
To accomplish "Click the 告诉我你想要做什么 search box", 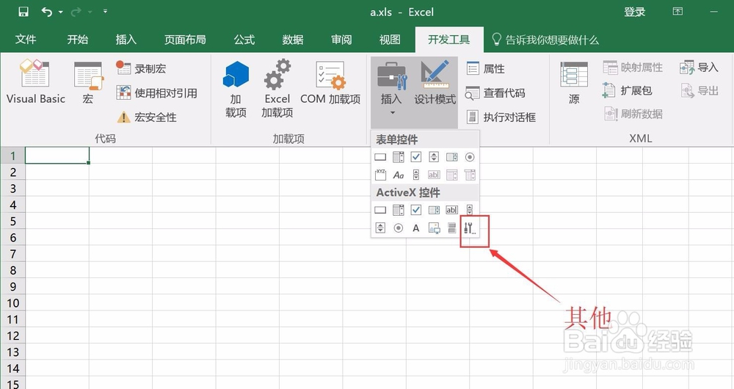I will 545,40.
